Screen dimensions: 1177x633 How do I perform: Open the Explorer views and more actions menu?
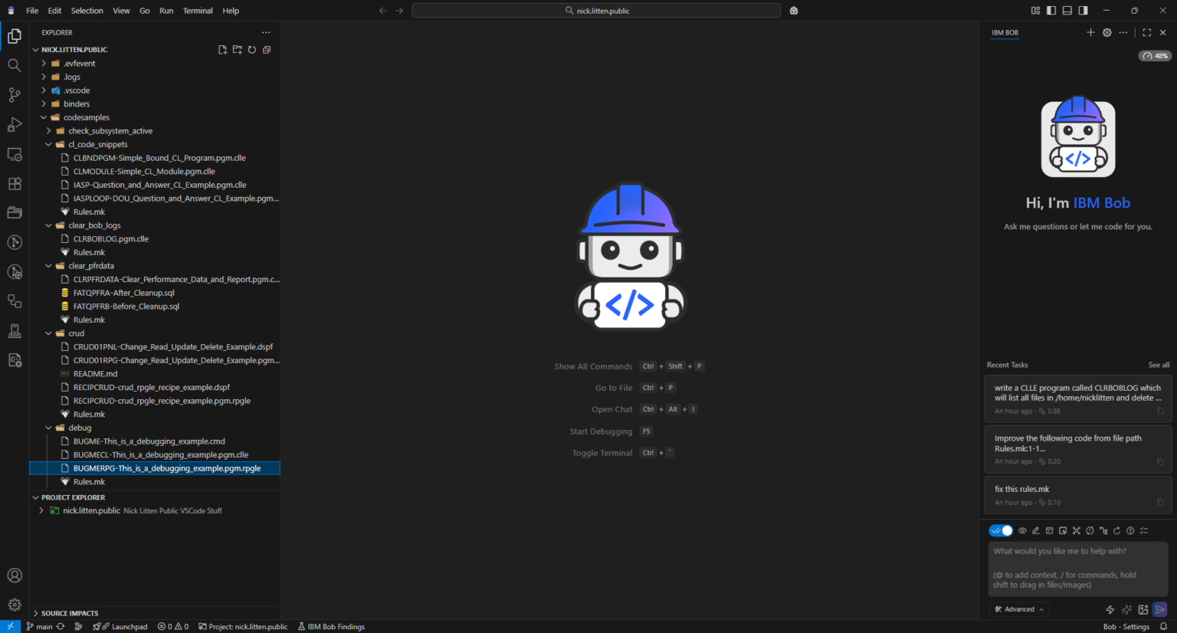click(266, 32)
